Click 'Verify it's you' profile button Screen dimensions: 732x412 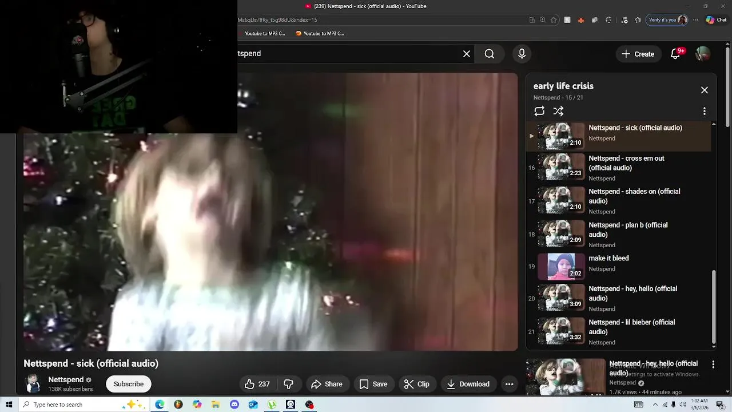(x=667, y=19)
